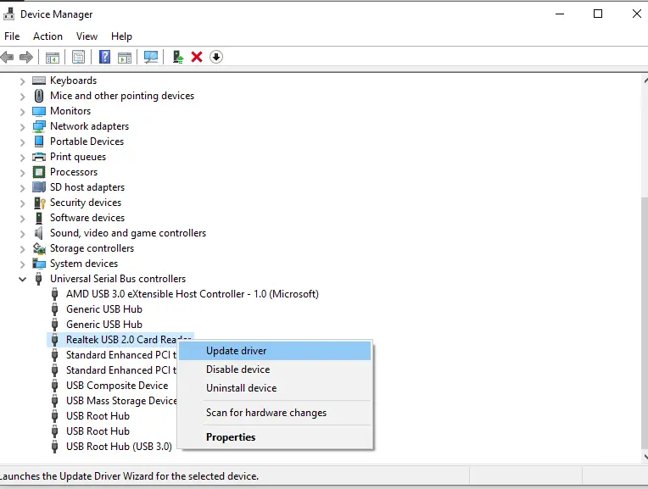Image resolution: width=648 pixels, height=489 pixels.
Task: Click the down-arrow disable device toolbar icon
Action: coord(216,57)
